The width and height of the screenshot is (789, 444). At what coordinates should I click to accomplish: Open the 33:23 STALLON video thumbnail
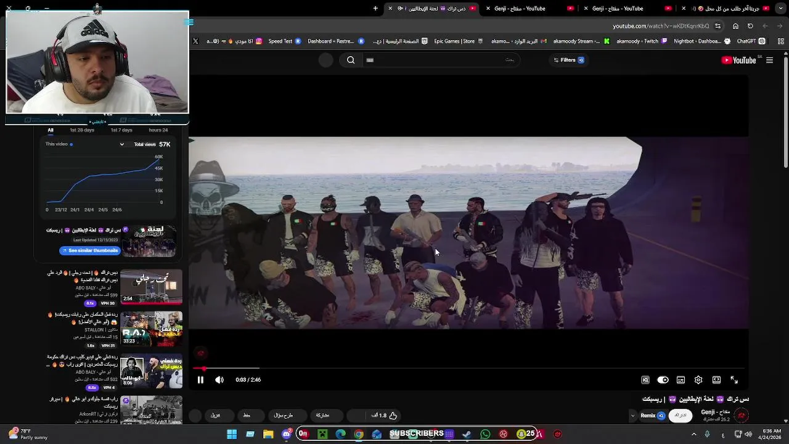151,329
